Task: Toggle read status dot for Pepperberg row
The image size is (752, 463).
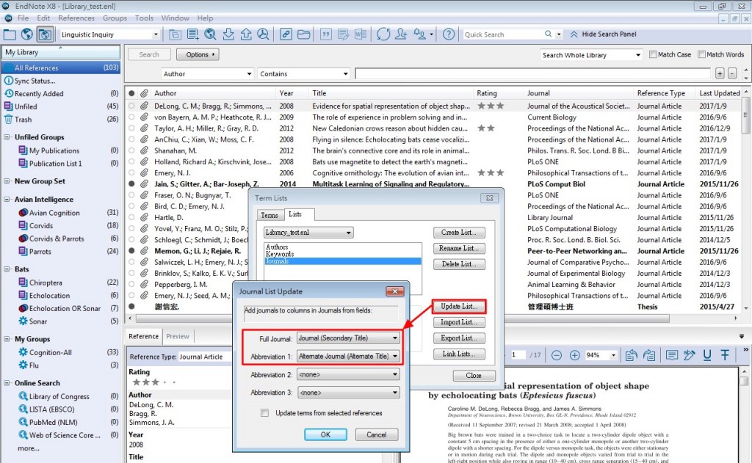Action: click(x=131, y=284)
